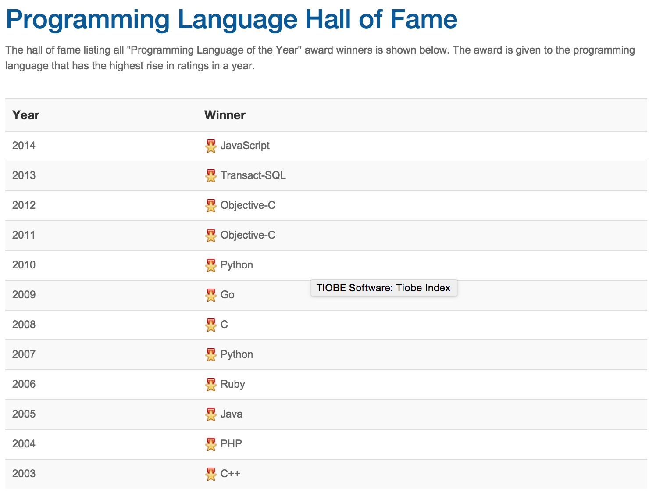This screenshot has height=493, width=656.
Task: Click the "TIOBE Software: Tiobe Index" tooltip
Action: tap(384, 288)
